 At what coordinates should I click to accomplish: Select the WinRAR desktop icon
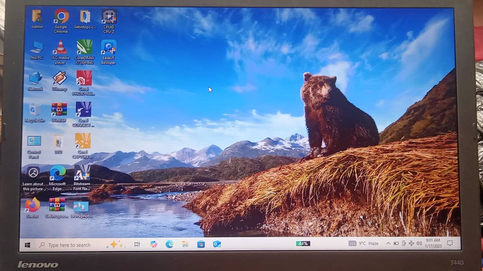(x=59, y=110)
